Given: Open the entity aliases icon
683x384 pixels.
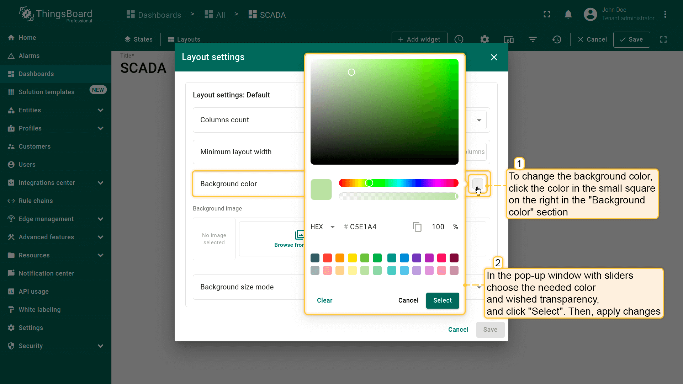Looking at the screenshot, I should click(509, 39).
